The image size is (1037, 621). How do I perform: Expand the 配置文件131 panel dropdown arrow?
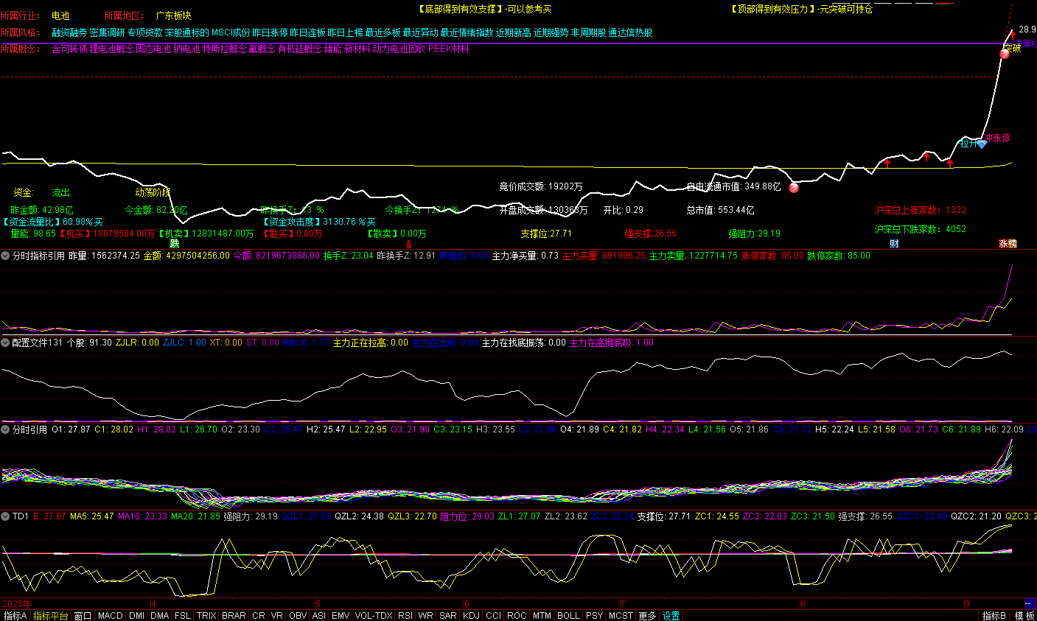pos(5,343)
